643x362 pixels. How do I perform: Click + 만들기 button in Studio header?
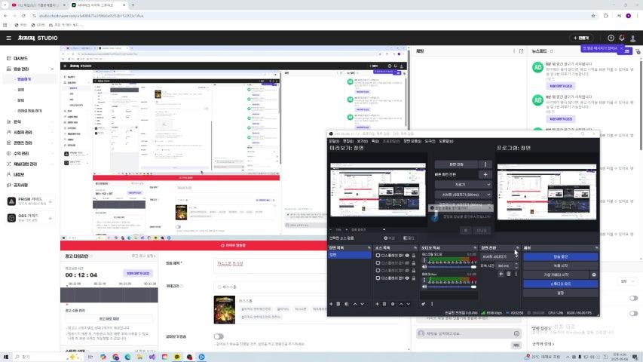[581, 38]
